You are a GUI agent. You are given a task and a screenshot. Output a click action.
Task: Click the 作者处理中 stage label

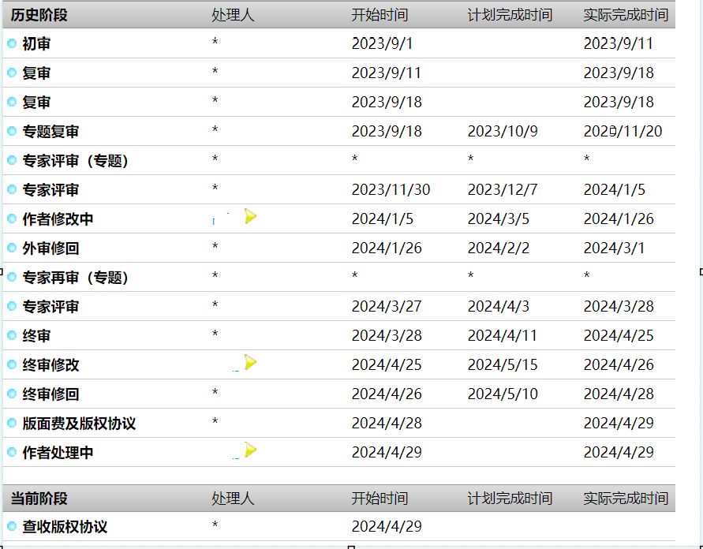point(58,453)
